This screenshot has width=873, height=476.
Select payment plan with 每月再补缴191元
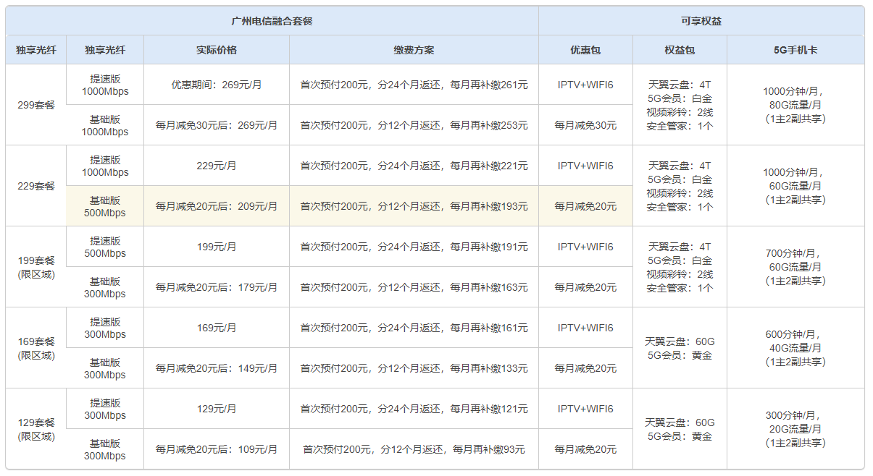point(414,247)
